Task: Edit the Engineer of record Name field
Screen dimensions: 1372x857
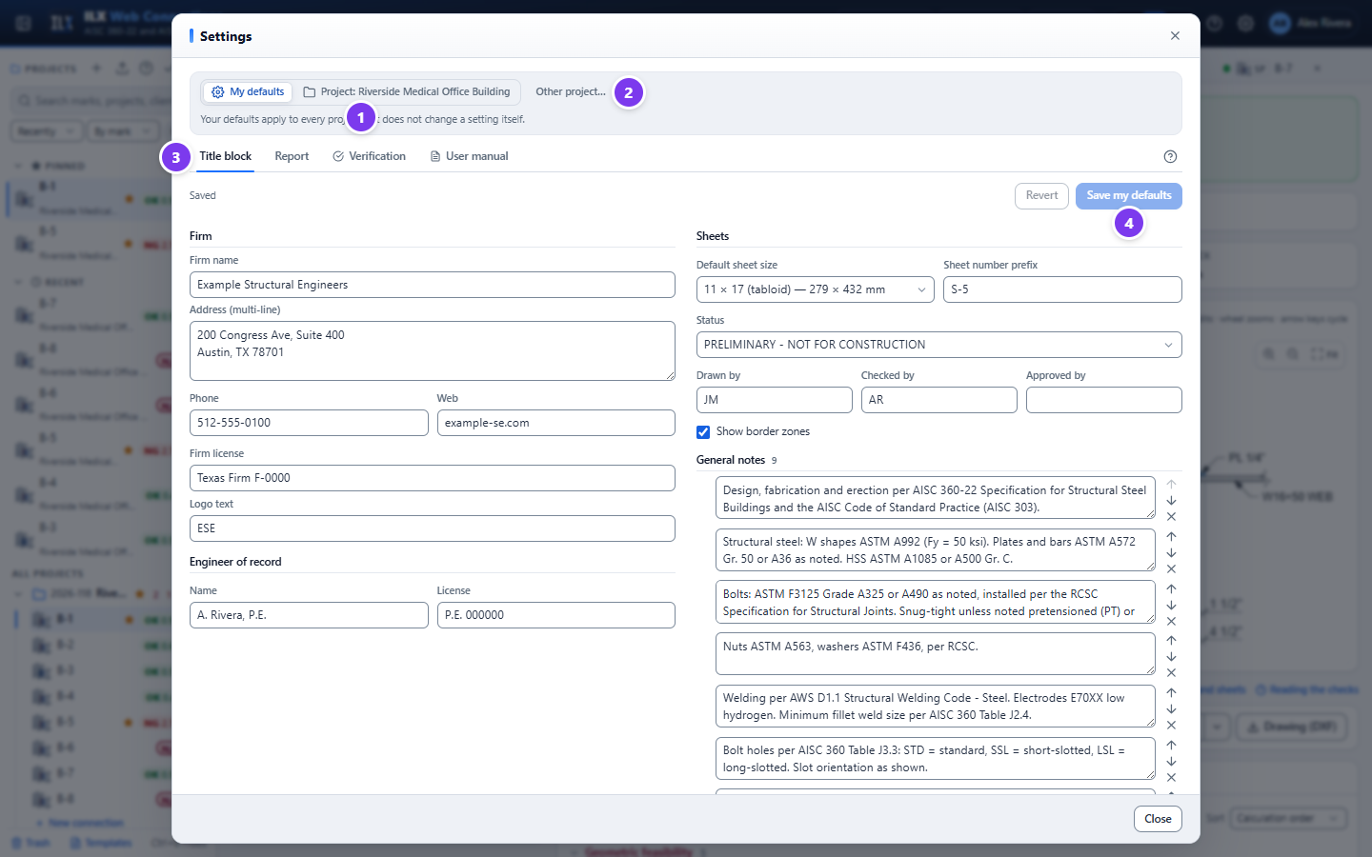Action: pos(309,615)
